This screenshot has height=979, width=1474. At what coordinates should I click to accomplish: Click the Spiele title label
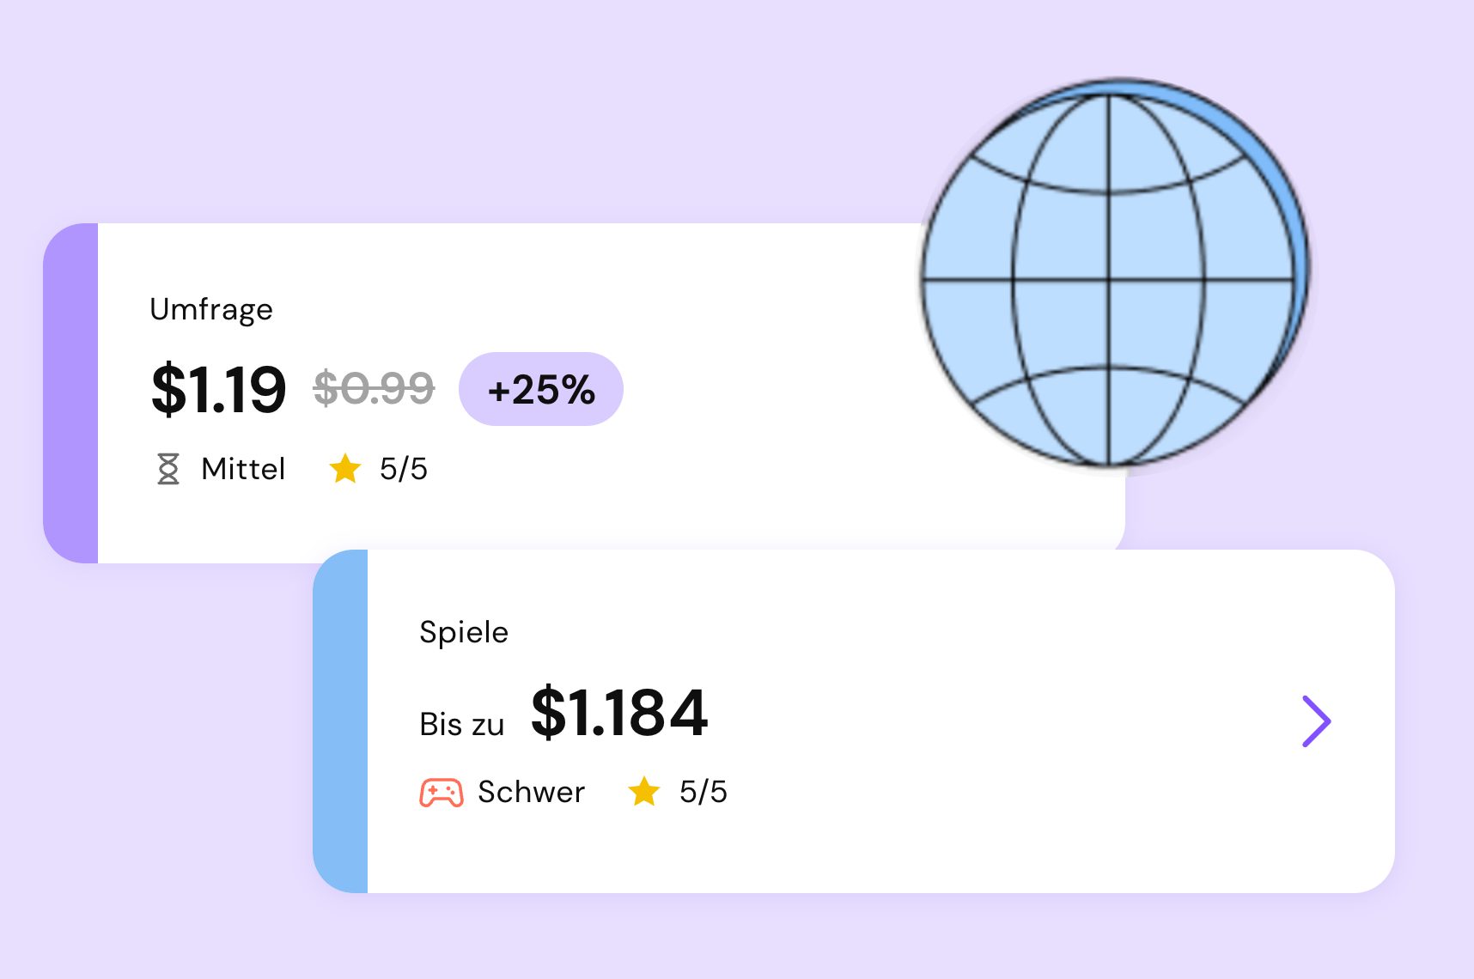click(464, 632)
